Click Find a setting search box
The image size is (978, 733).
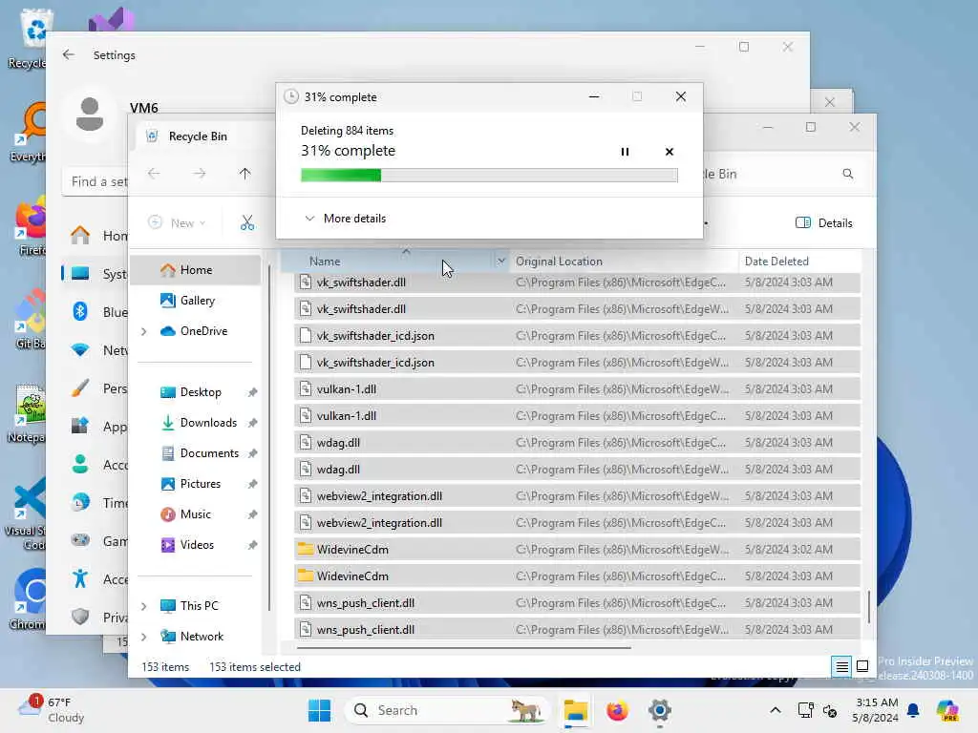tap(96, 181)
